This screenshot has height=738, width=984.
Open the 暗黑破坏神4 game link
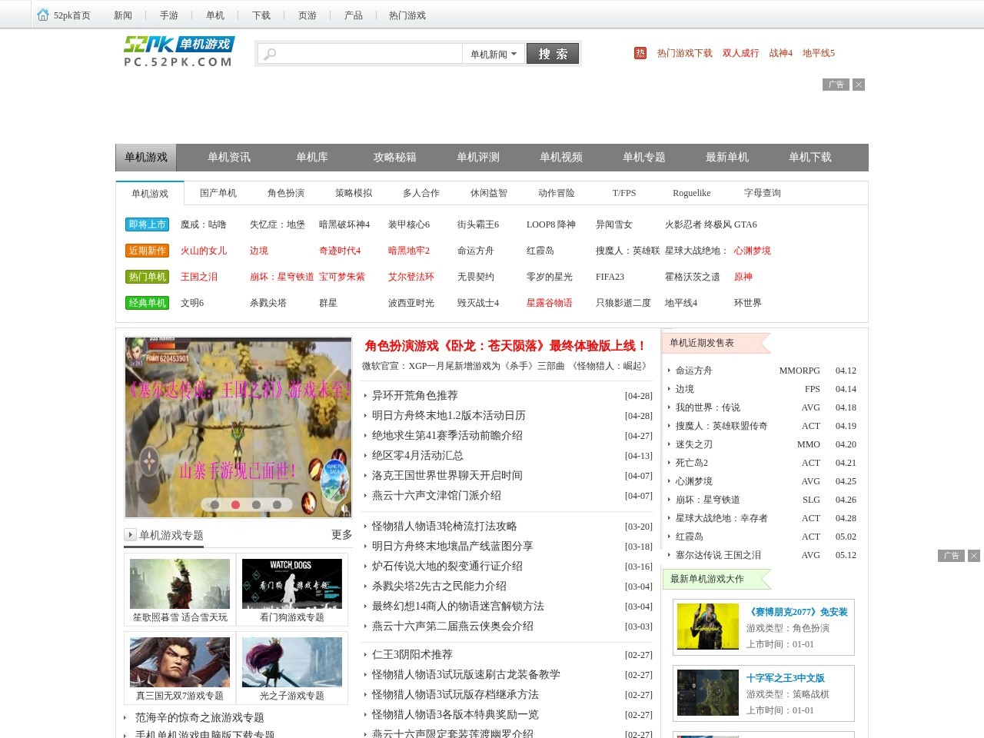point(344,224)
